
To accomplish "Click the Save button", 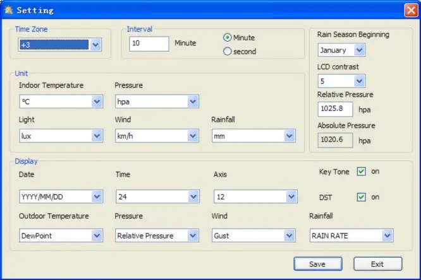I will [318, 264].
